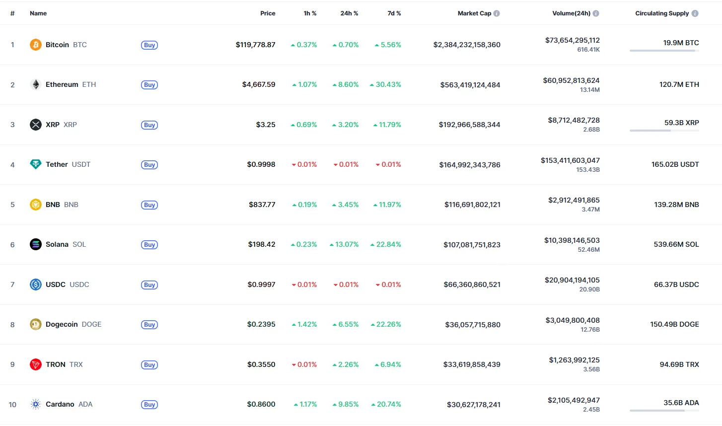The width and height of the screenshot is (722, 426).
Task: Select the Bitcoin price $119,778.87
Action: click(x=255, y=45)
